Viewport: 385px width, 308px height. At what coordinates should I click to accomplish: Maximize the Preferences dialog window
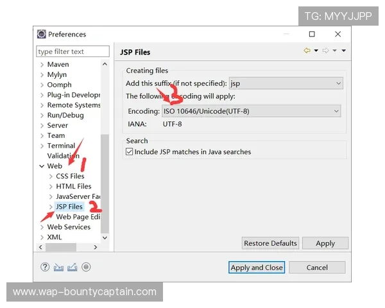[x=312, y=34]
